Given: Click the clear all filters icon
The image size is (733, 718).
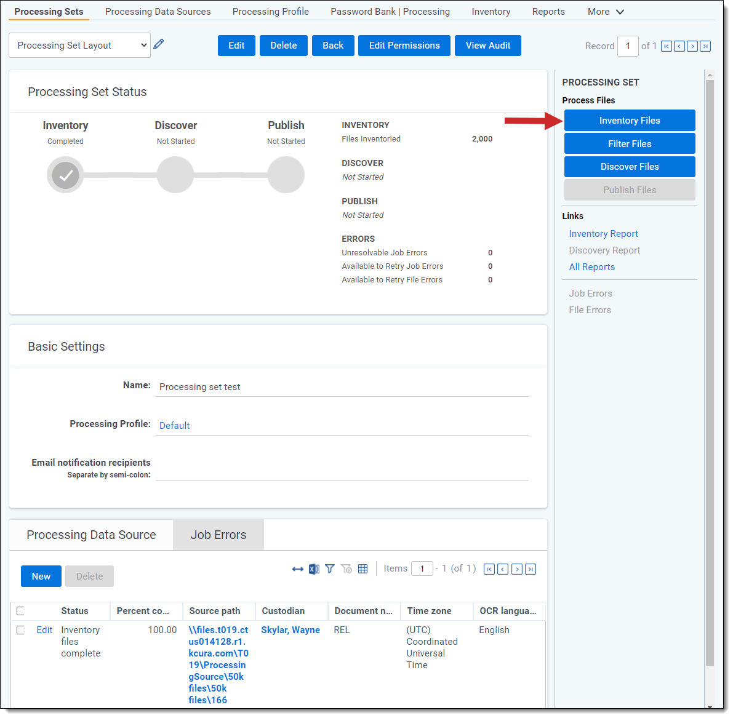Looking at the screenshot, I should 346,569.
